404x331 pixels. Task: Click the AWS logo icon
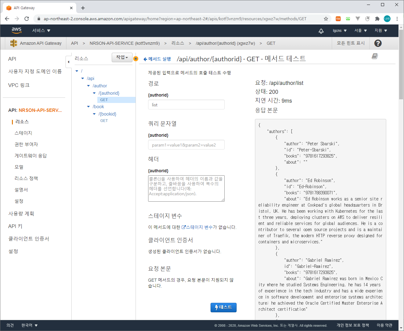[x=17, y=30]
